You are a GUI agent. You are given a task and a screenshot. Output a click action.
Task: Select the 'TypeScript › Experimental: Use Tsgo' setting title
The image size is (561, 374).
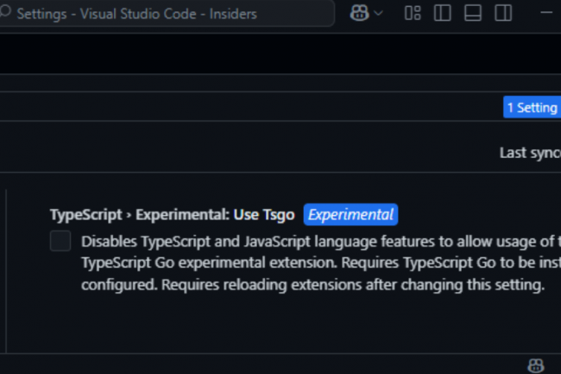pos(173,214)
